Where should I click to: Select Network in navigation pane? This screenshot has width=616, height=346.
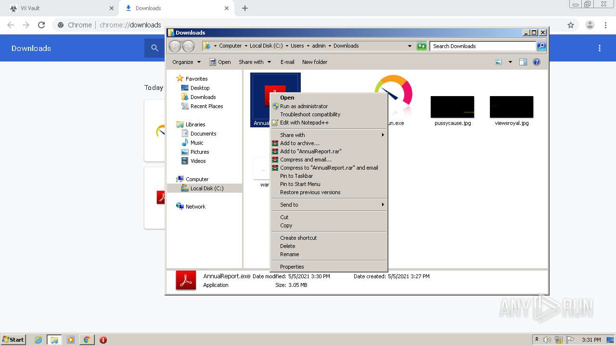(191, 207)
